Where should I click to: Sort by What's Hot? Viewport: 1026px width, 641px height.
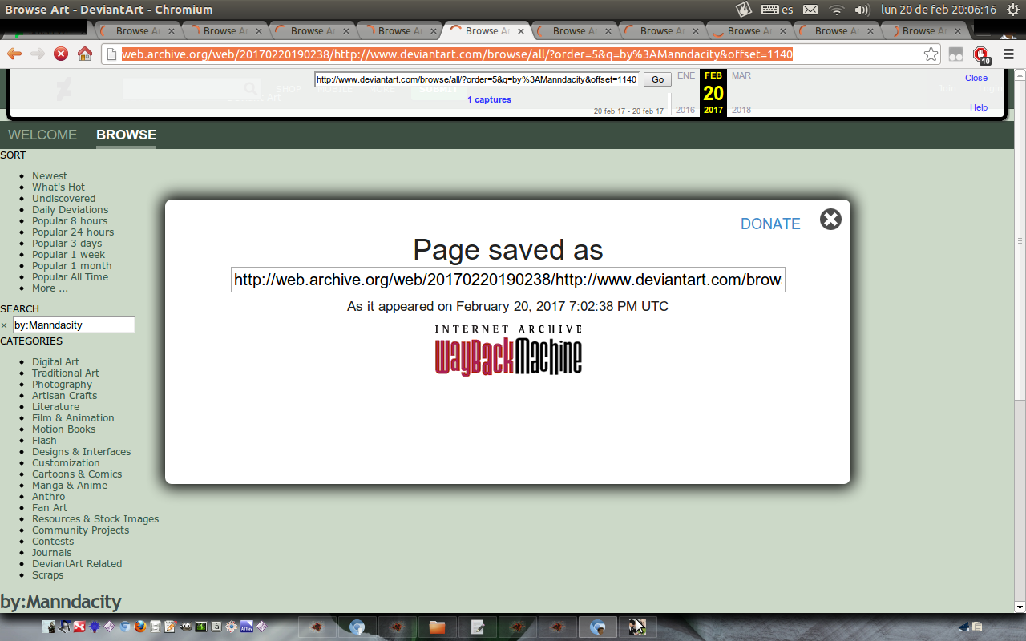[x=59, y=187]
